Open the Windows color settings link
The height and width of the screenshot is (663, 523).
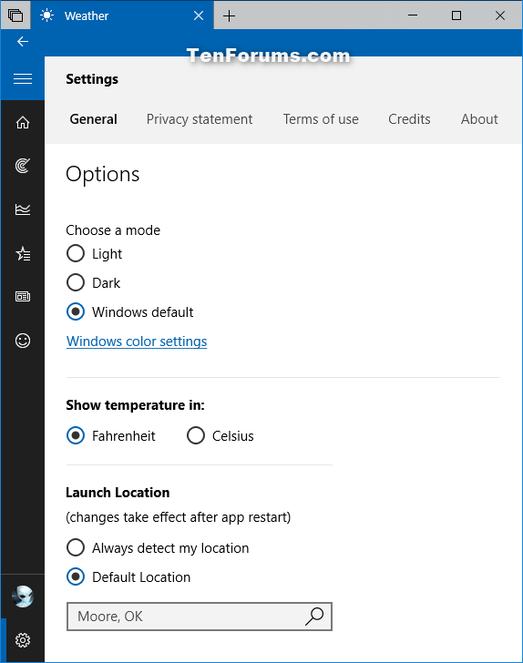pos(137,342)
